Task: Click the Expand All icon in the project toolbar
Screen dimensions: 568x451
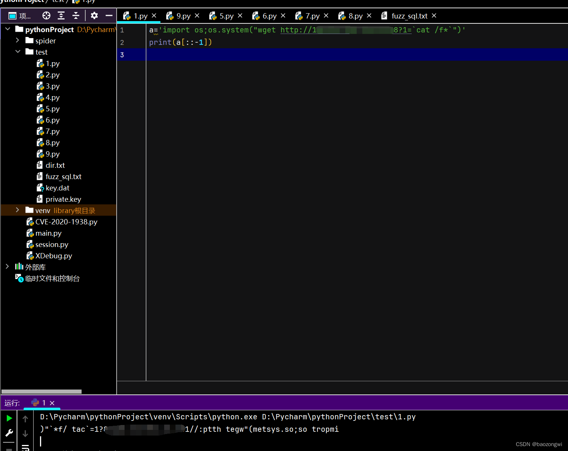Action: point(61,15)
